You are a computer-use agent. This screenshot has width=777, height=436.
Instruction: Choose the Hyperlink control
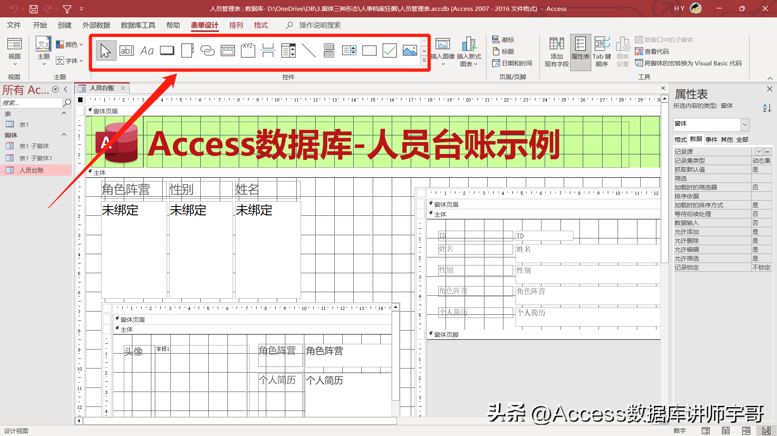pyautogui.click(x=208, y=51)
